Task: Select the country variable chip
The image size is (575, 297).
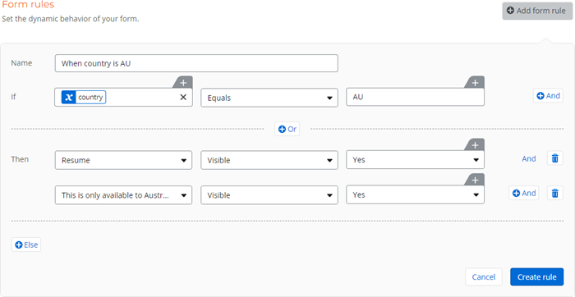Action: coord(84,98)
